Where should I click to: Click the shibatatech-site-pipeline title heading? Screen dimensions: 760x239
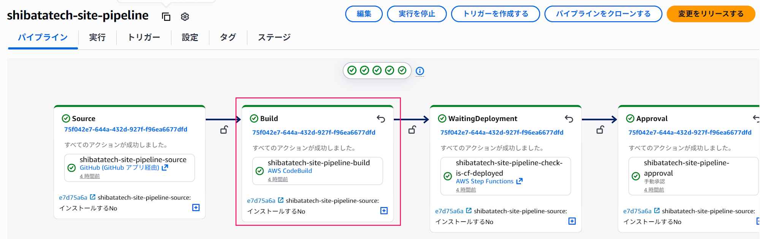pyautogui.click(x=78, y=15)
